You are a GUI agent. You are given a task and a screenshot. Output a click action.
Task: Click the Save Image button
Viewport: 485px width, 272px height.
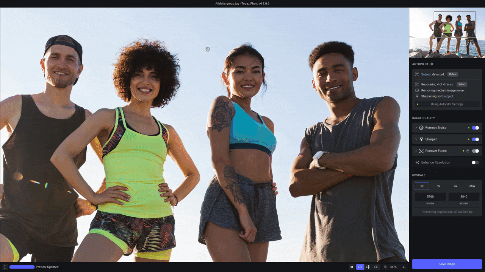[447, 264]
